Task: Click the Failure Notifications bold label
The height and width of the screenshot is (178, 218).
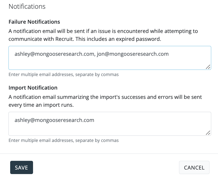Action: click(x=34, y=22)
